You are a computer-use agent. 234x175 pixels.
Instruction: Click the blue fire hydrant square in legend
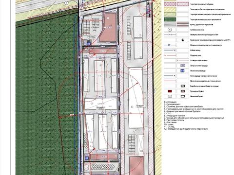[183, 70]
